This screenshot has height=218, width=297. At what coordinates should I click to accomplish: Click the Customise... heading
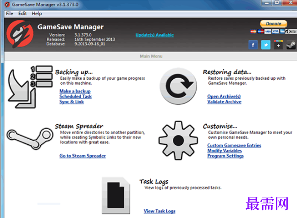tap(220, 126)
